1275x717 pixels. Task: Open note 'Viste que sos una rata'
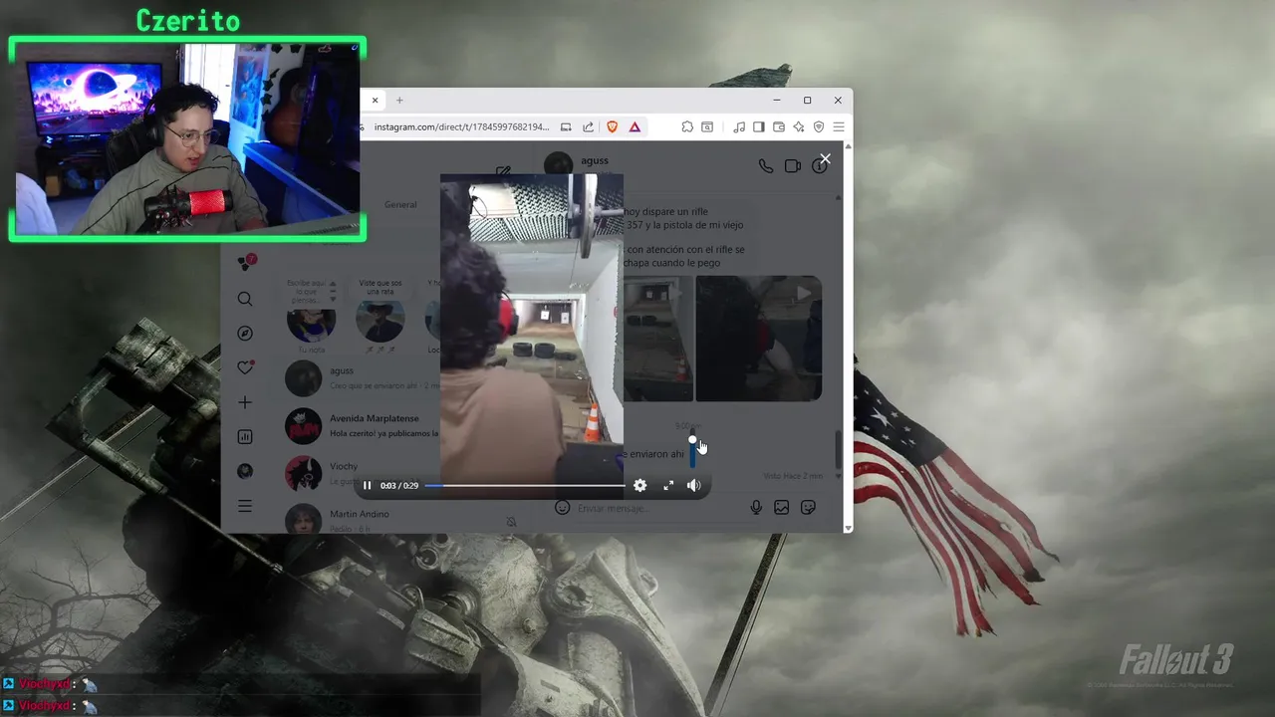381,287
